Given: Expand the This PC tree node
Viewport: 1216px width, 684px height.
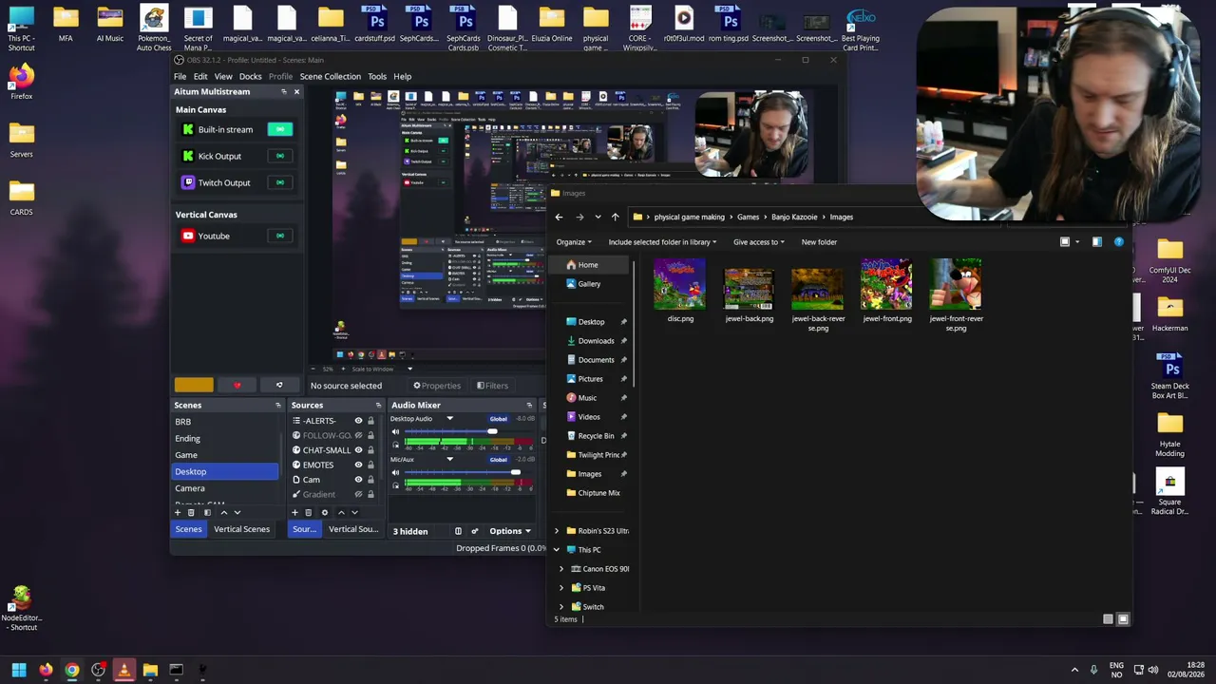Looking at the screenshot, I should click(557, 550).
